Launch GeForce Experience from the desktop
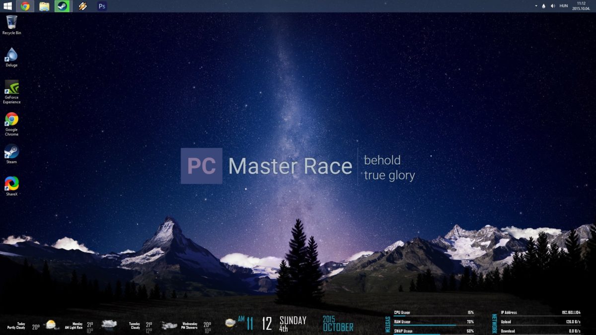Image resolution: width=596 pixels, height=335 pixels. coord(11,90)
